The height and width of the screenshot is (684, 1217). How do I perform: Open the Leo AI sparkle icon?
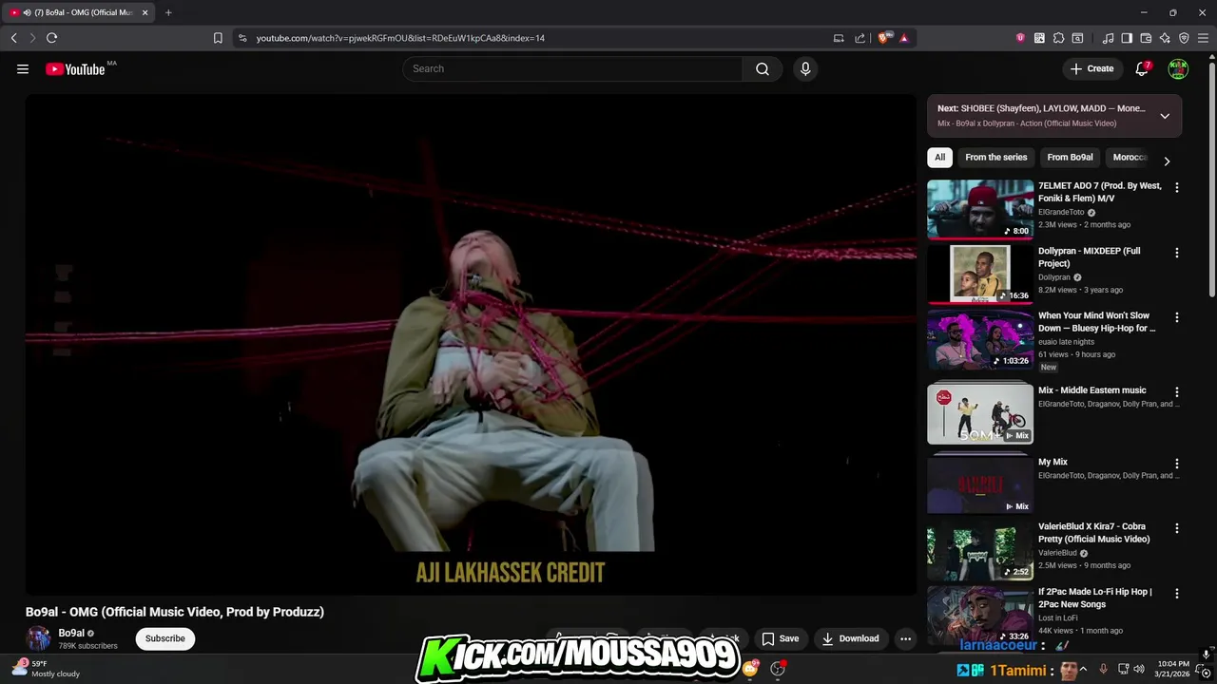coord(1165,38)
